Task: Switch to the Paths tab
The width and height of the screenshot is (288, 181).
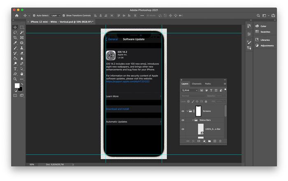Action: (208, 84)
